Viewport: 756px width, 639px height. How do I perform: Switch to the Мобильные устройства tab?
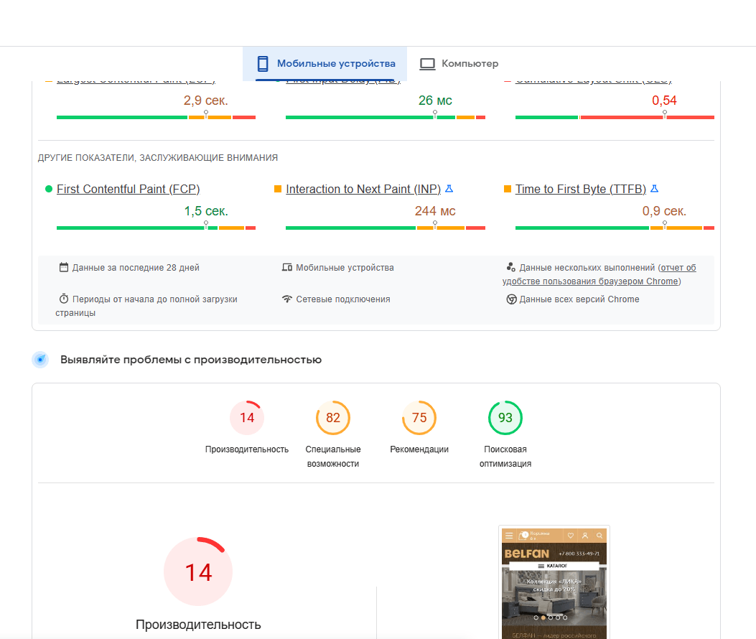[x=325, y=64]
